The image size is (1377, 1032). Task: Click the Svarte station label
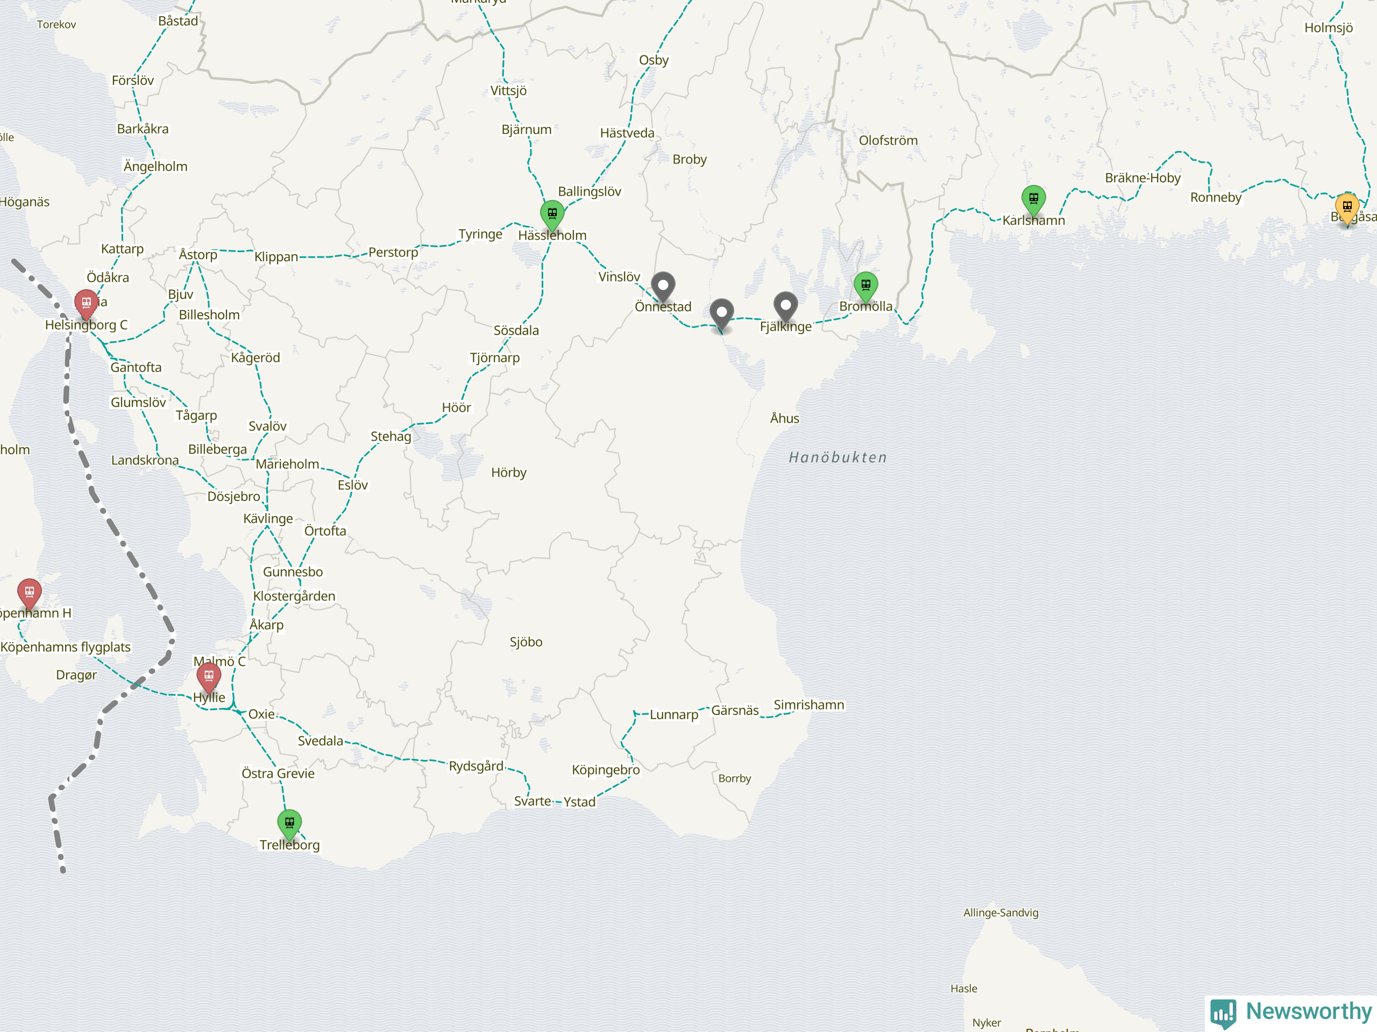coord(533,801)
